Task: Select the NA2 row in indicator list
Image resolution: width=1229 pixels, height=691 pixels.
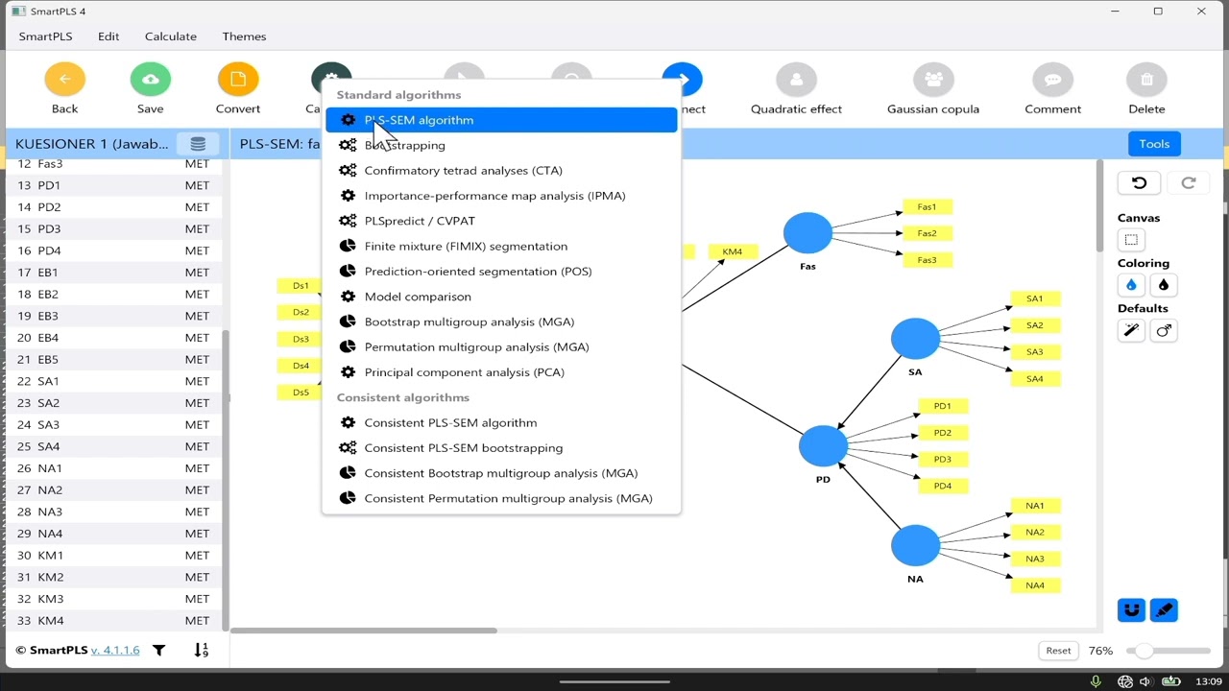Action: tap(113, 489)
